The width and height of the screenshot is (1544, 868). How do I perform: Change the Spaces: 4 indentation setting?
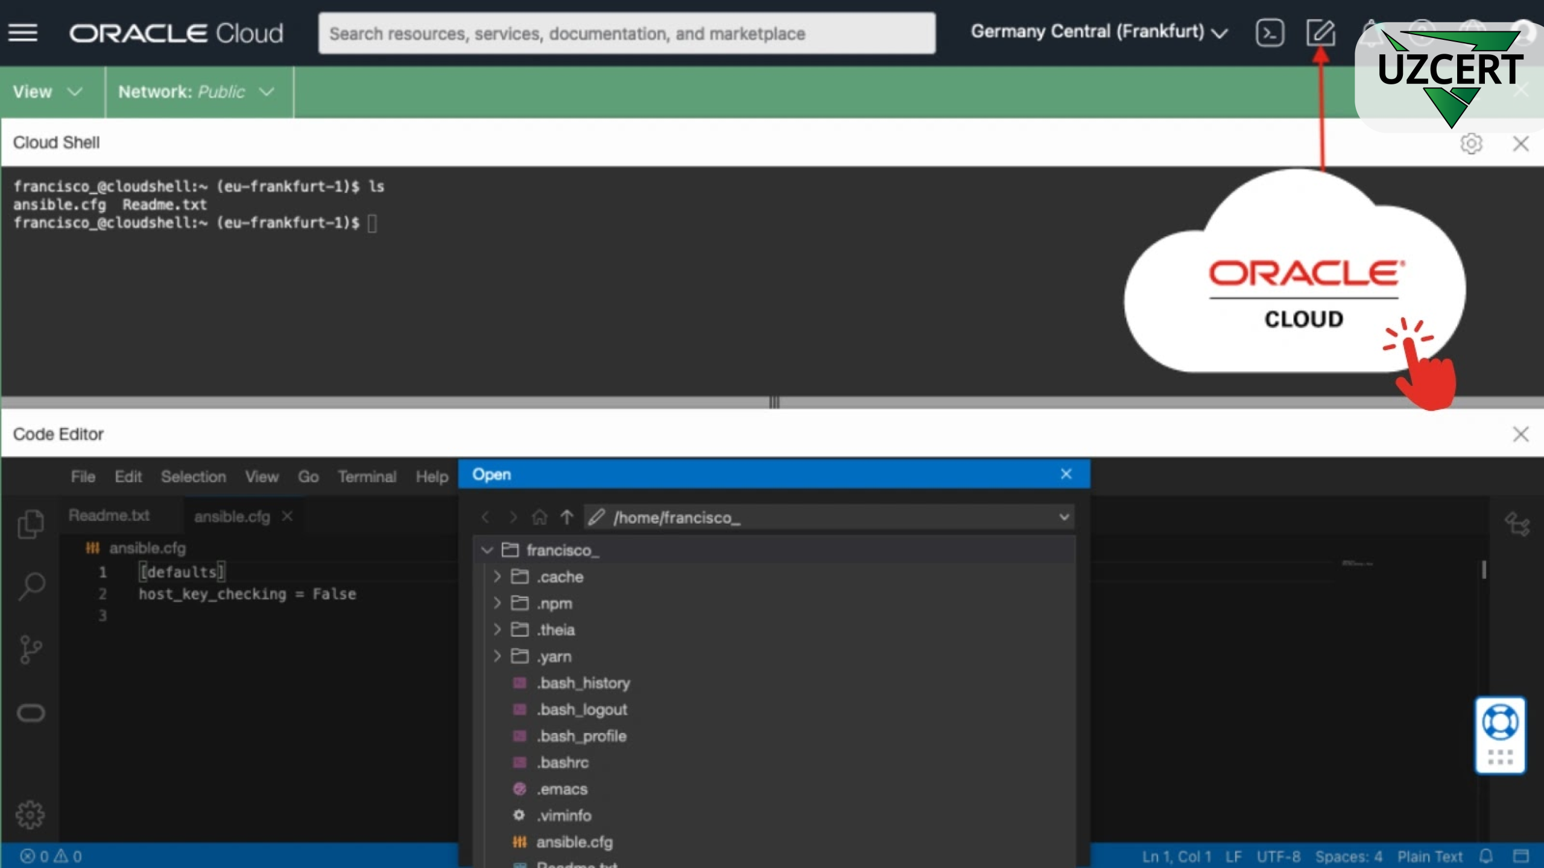click(x=1349, y=857)
